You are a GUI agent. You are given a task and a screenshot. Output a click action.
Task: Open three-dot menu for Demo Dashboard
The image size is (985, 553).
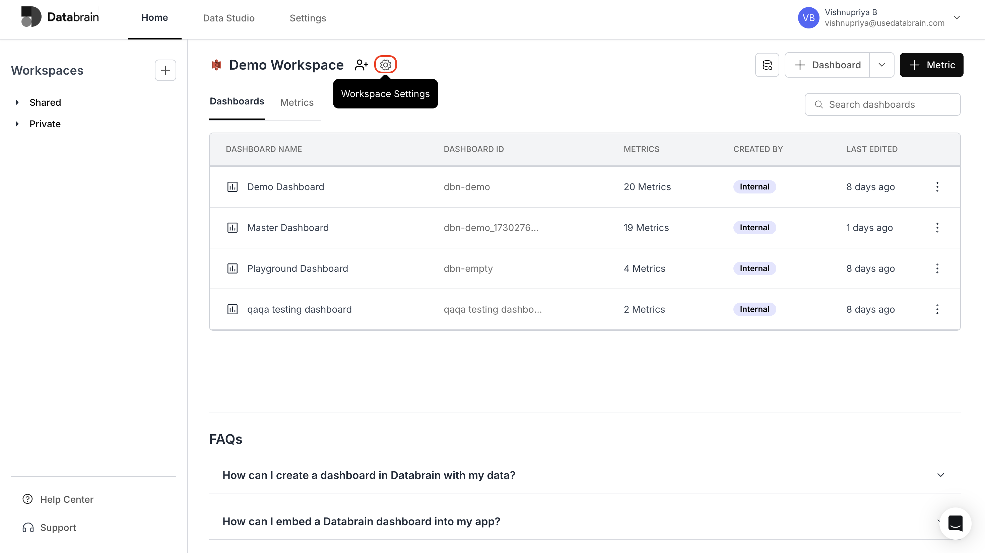[937, 187]
